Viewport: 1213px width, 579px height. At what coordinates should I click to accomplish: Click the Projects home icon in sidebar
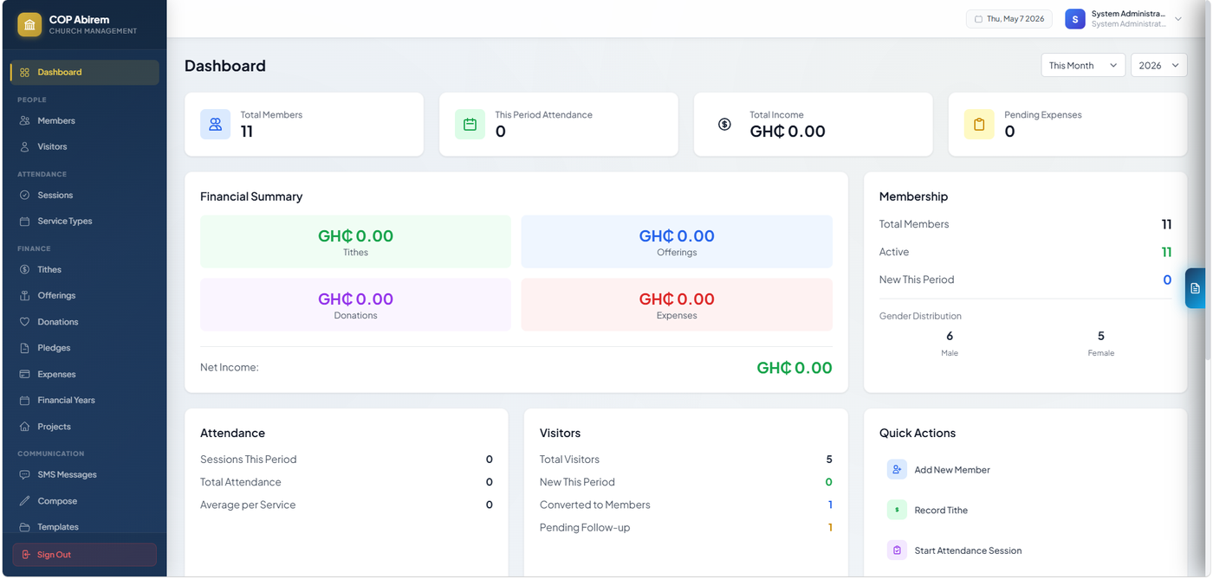coord(24,427)
